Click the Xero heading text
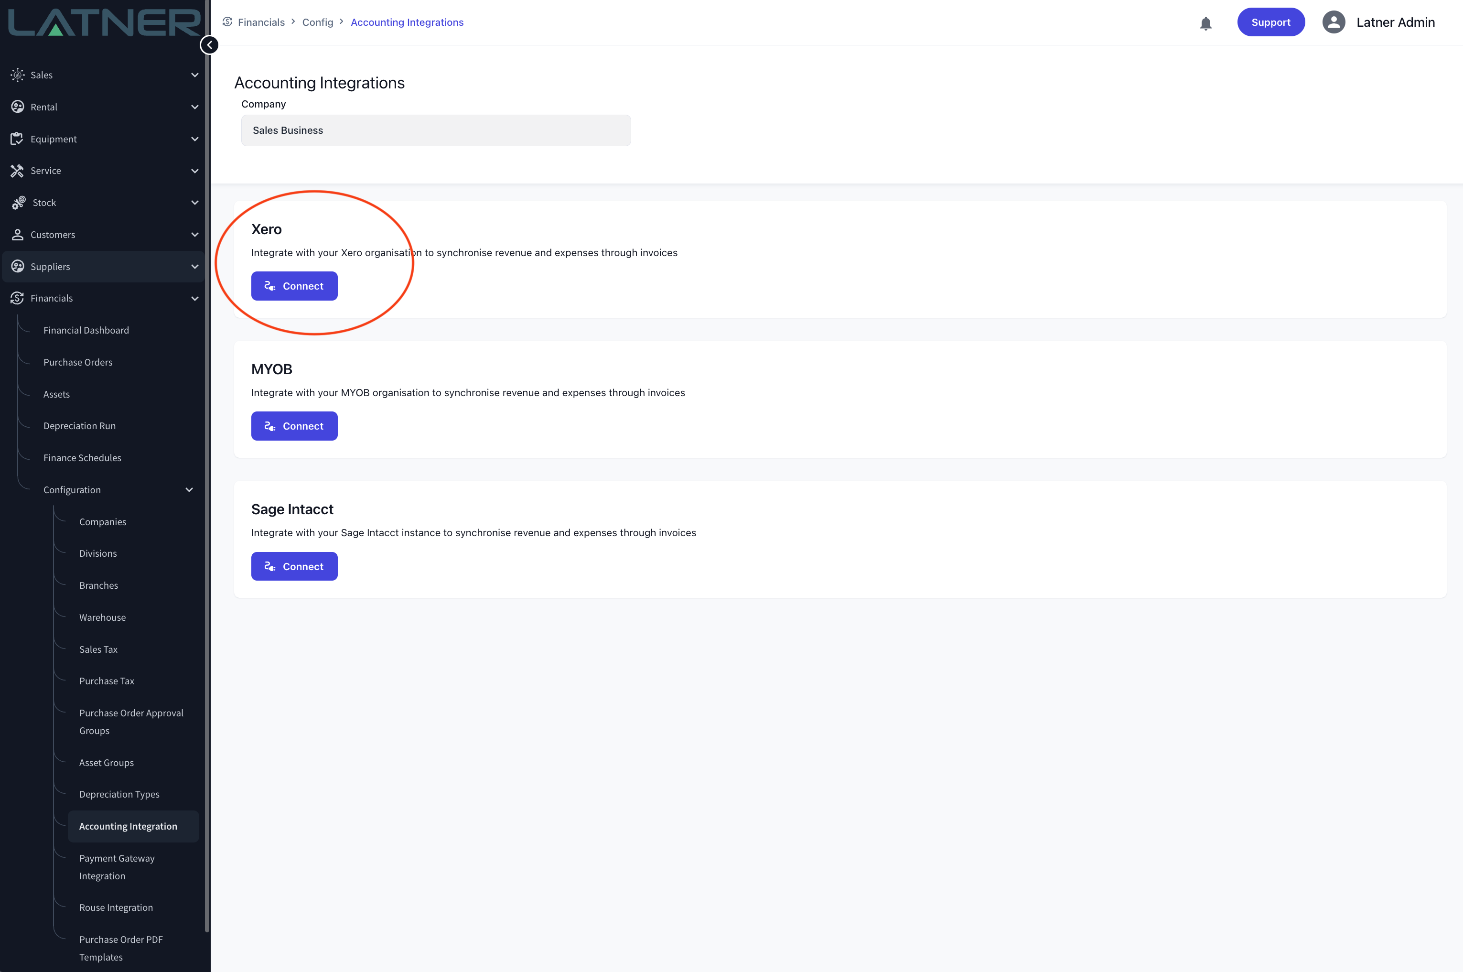This screenshot has height=972, width=1463. point(267,229)
